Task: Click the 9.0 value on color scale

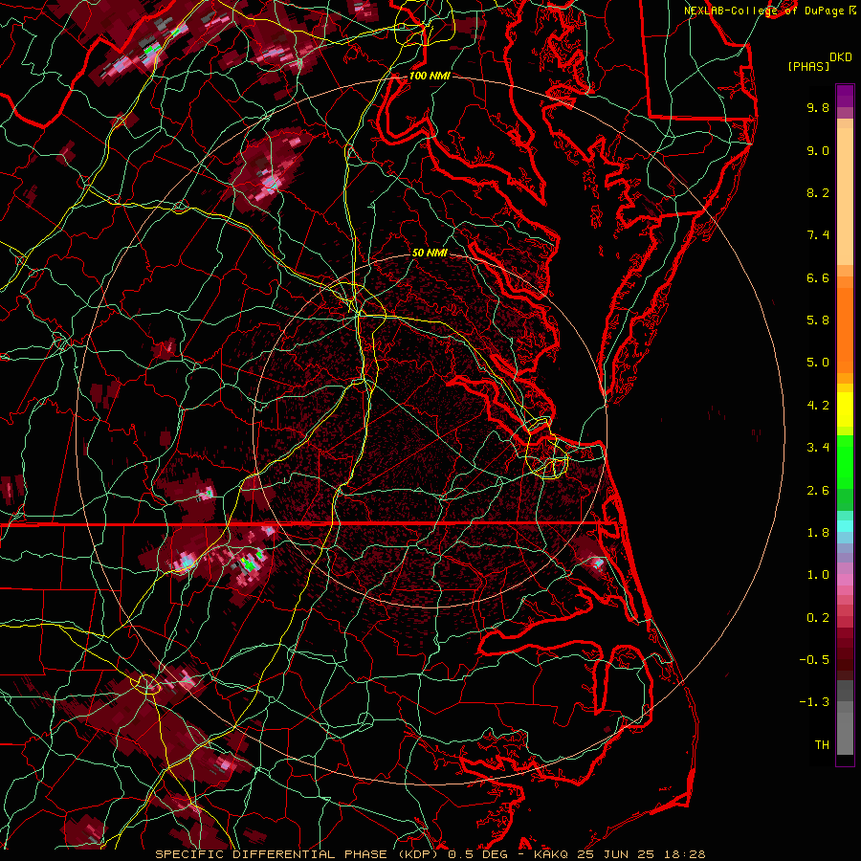Action: [818, 150]
